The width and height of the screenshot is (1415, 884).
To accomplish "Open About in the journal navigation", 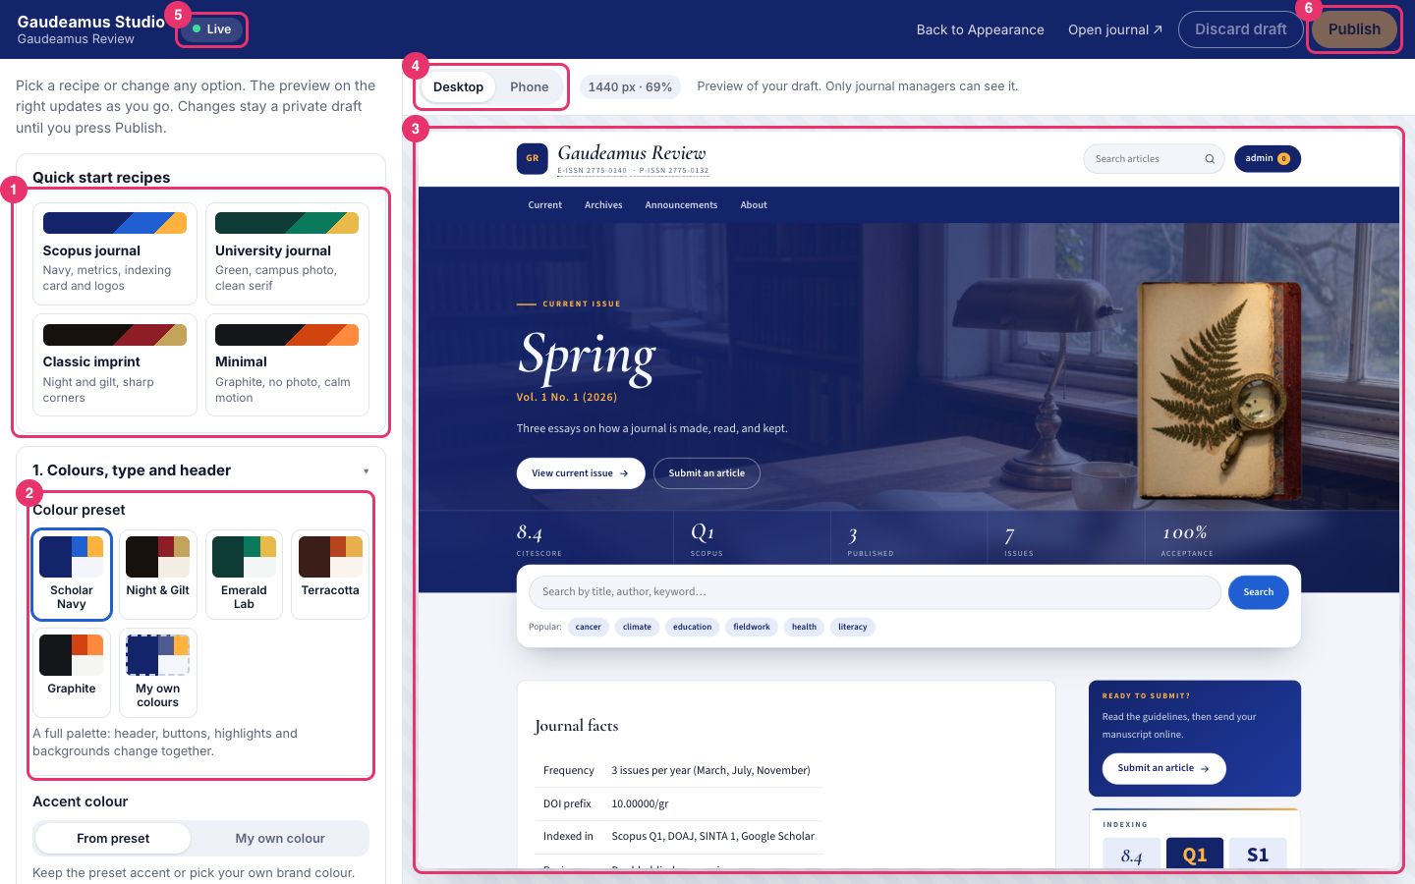I will click(754, 205).
